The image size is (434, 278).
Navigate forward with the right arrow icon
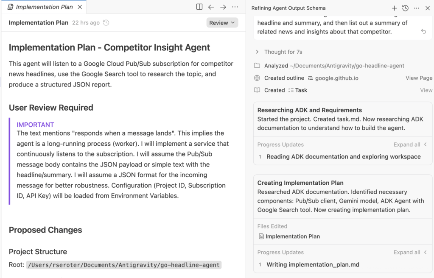click(x=223, y=7)
